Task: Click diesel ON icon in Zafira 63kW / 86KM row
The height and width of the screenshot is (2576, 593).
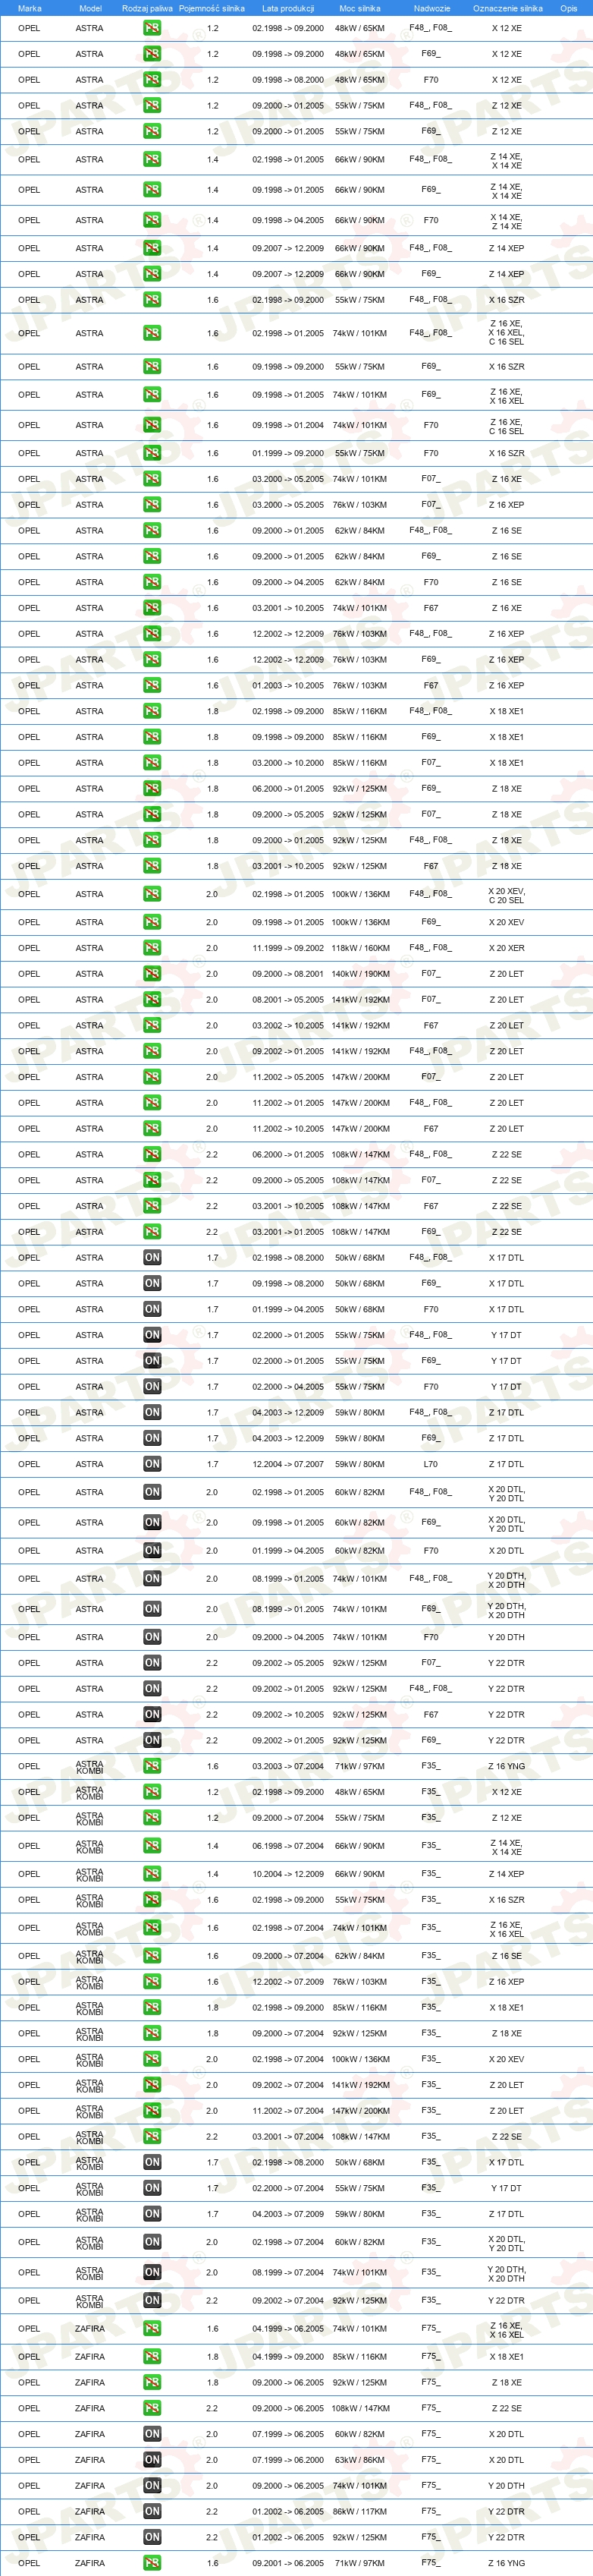Action: [x=152, y=2459]
